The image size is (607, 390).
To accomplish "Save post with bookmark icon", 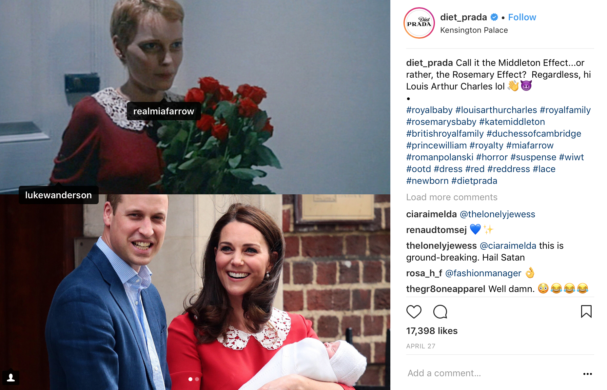I will click(x=586, y=311).
